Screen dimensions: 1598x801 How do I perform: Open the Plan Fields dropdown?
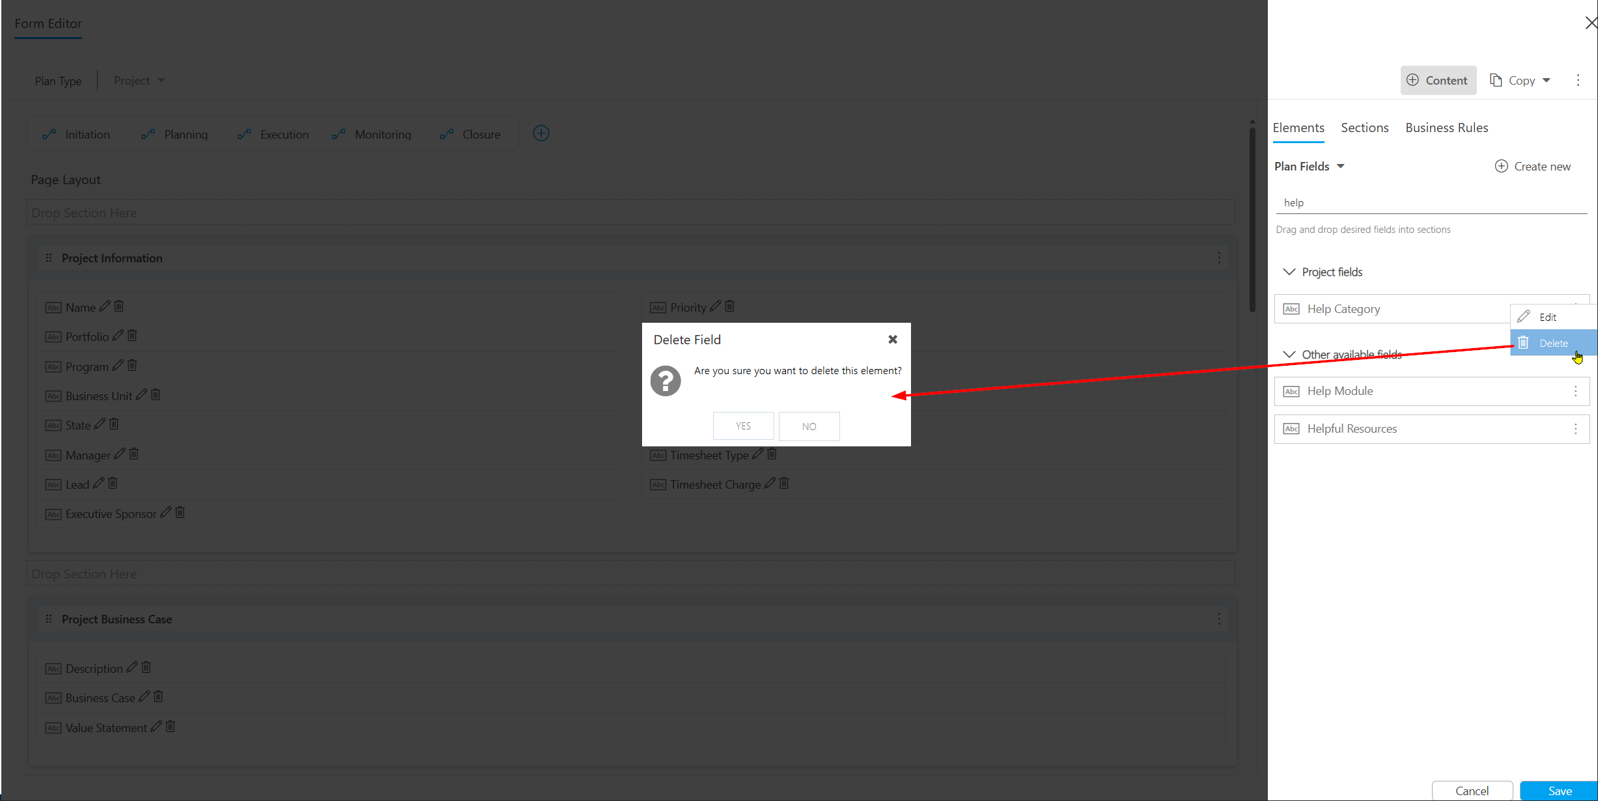click(1310, 166)
